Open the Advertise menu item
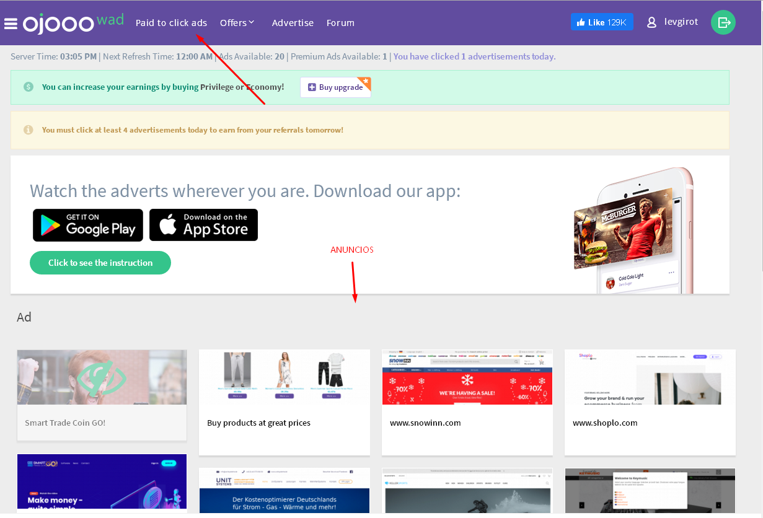This screenshot has height=518, width=763. (293, 23)
